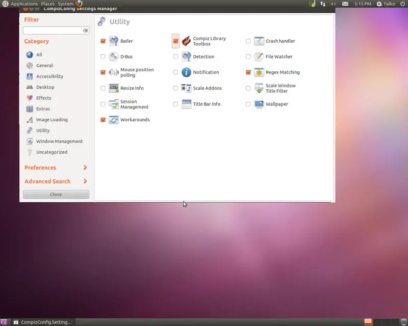
Task: Open the Bailer plugin icon
Action: tap(114, 41)
